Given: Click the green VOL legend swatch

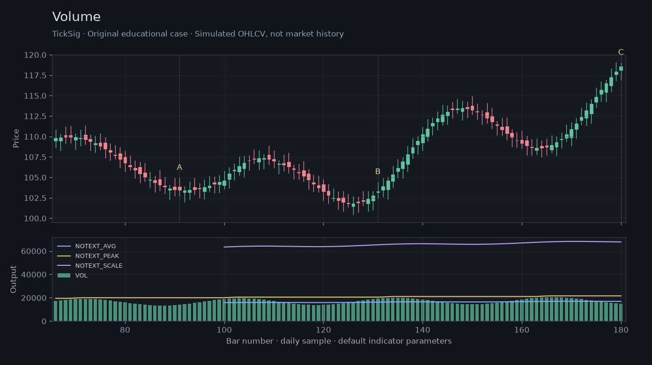Looking at the screenshot, I should click(64, 276).
